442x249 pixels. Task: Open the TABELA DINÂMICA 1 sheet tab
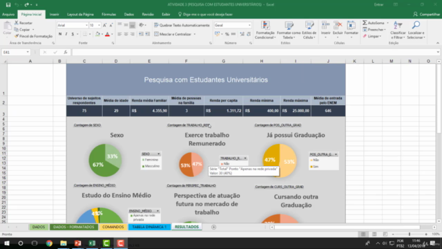[149, 227]
